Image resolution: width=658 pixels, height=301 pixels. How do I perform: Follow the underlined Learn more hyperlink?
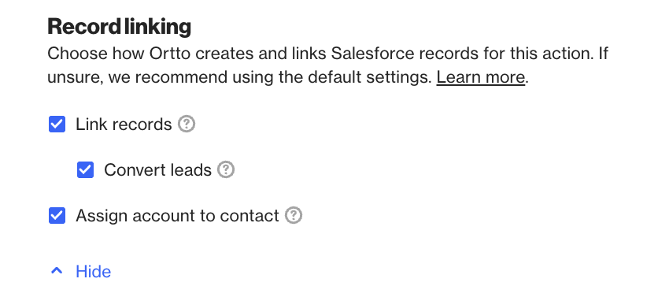pos(480,77)
